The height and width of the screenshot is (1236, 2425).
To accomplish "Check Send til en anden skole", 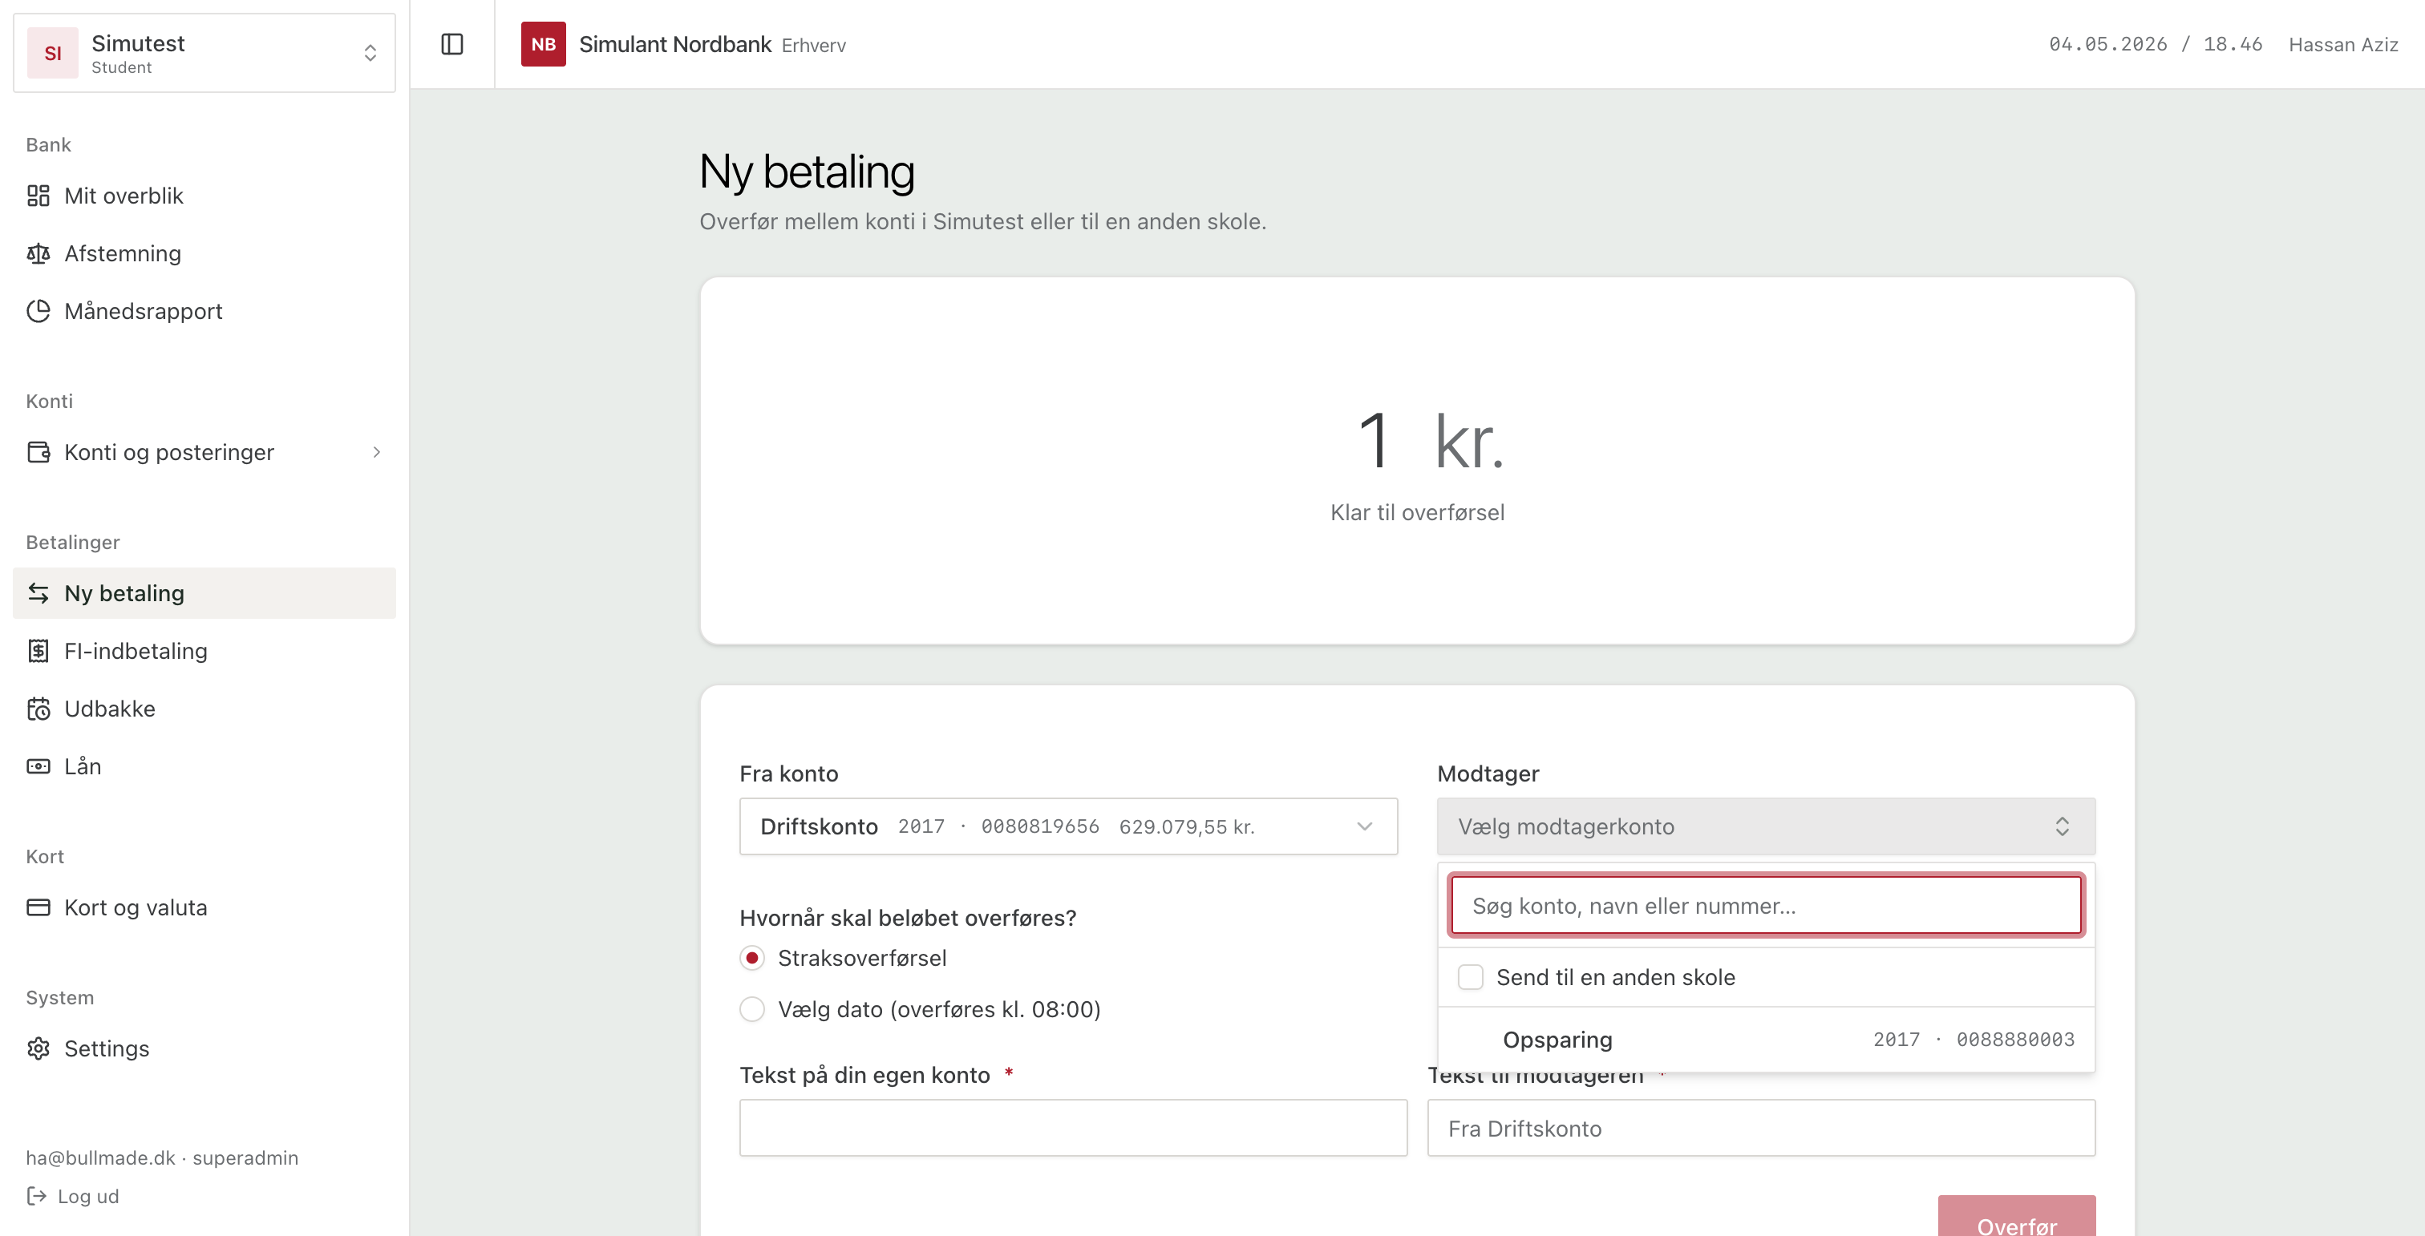I will (1471, 976).
